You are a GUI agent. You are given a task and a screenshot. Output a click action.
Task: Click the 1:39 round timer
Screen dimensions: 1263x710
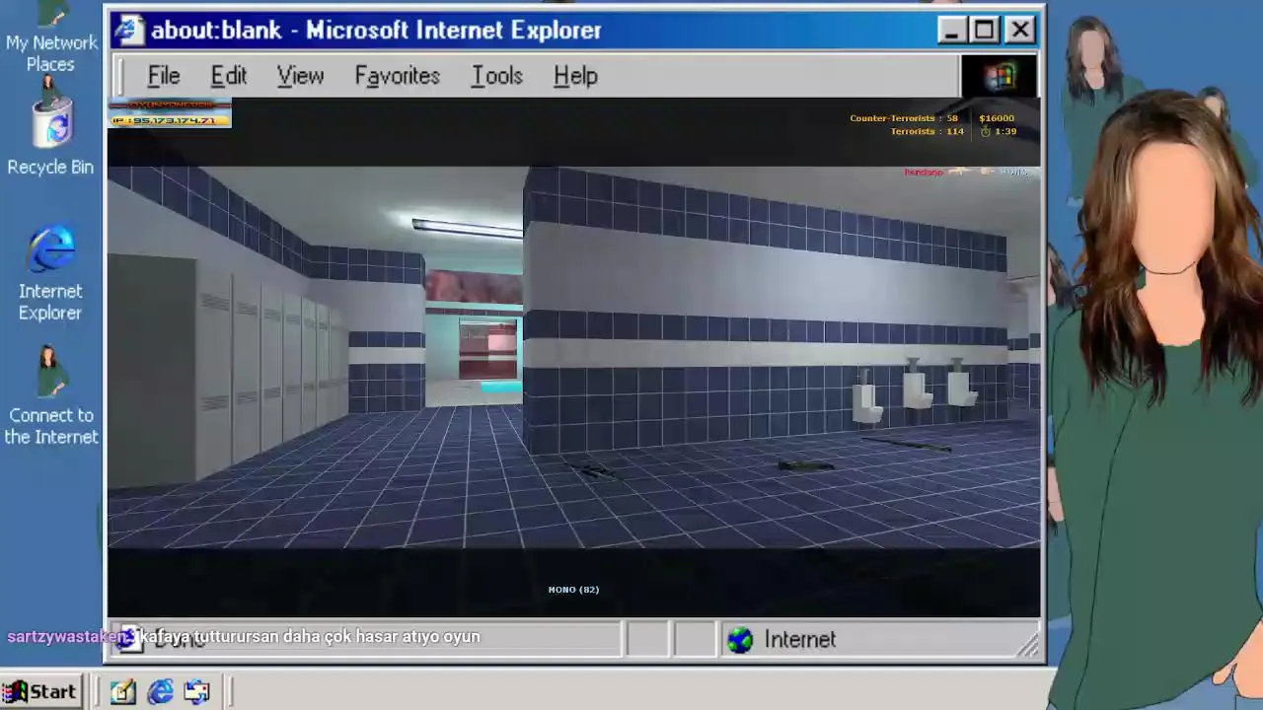(x=1005, y=131)
